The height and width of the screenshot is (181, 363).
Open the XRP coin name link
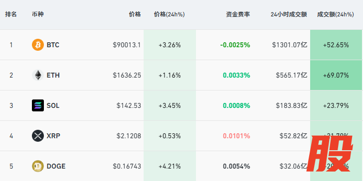pos(53,136)
